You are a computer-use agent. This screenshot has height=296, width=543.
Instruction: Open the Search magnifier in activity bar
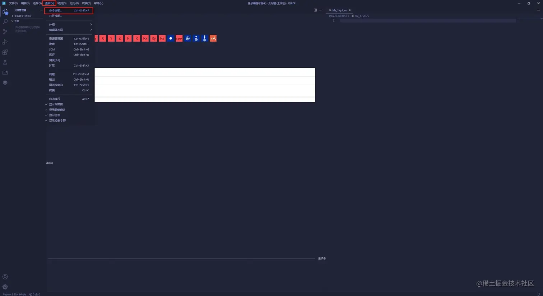tap(5, 22)
